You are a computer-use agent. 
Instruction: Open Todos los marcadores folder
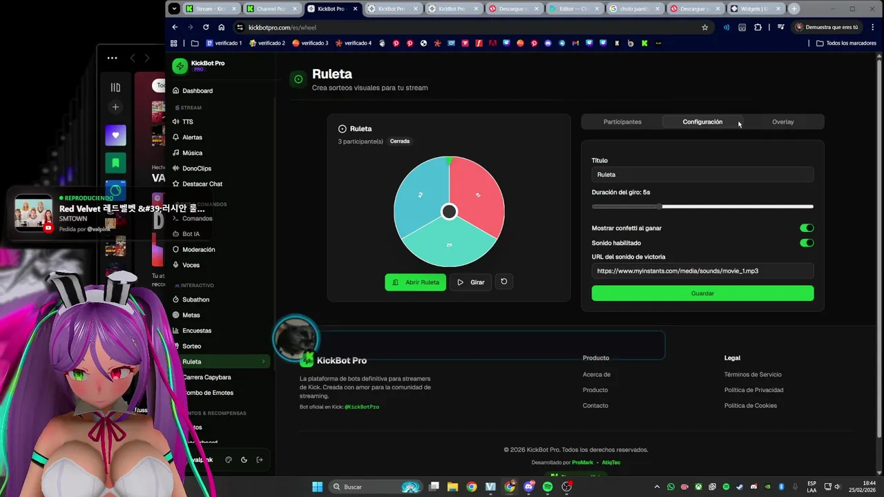coord(846,43)
